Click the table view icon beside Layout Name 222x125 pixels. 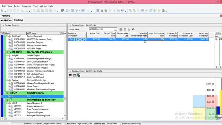click(121, 29)
